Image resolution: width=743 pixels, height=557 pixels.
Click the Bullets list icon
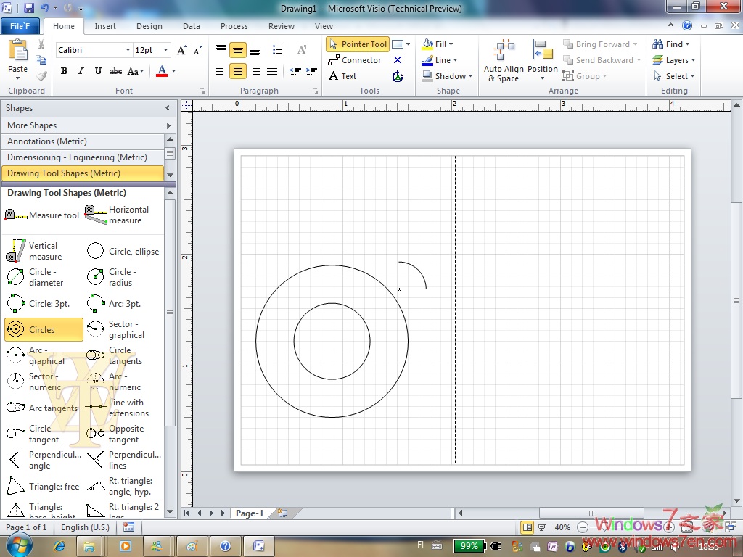[277, 50]
